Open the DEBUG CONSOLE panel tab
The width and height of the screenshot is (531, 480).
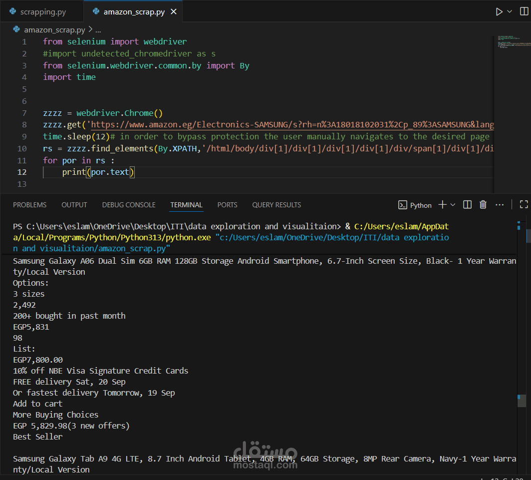tap(129, 205)
